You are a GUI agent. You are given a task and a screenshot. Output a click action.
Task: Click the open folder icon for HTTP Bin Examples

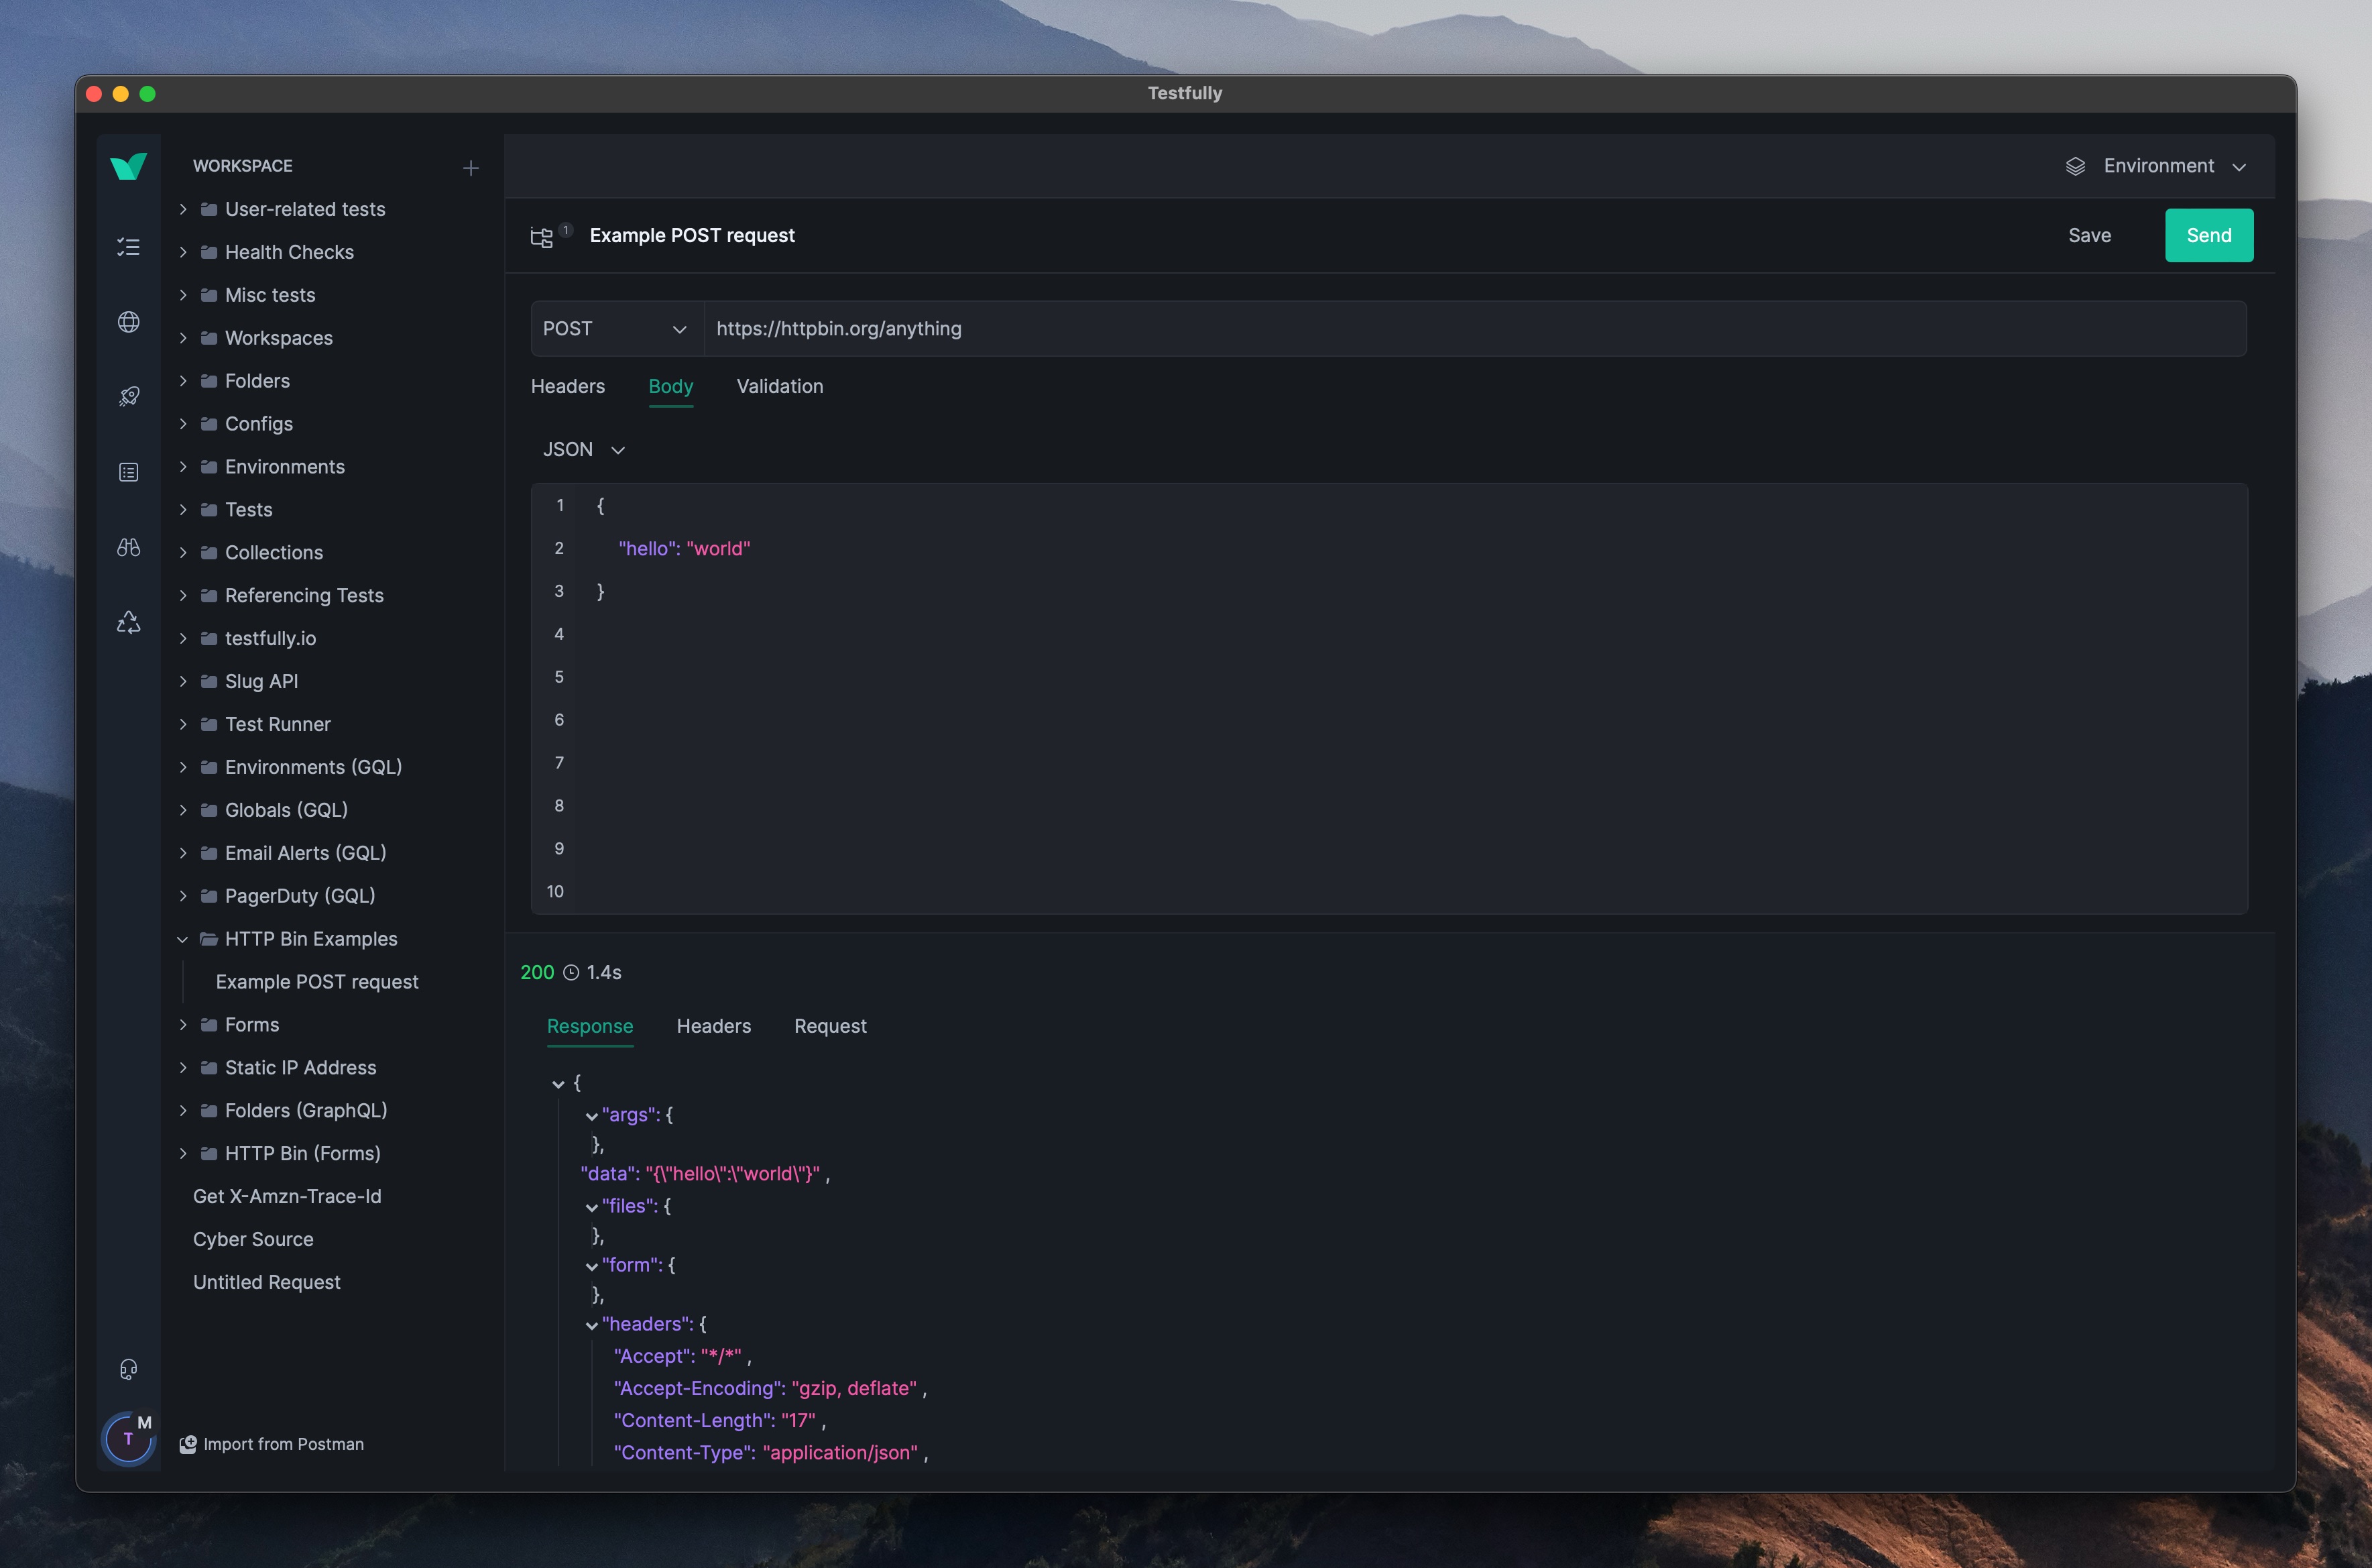click(x=209, y=938)
